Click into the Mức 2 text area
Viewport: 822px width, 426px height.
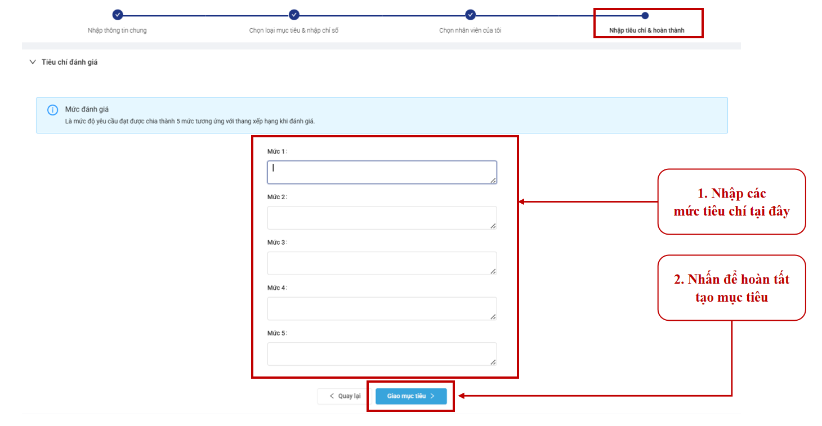click(382, 218)
